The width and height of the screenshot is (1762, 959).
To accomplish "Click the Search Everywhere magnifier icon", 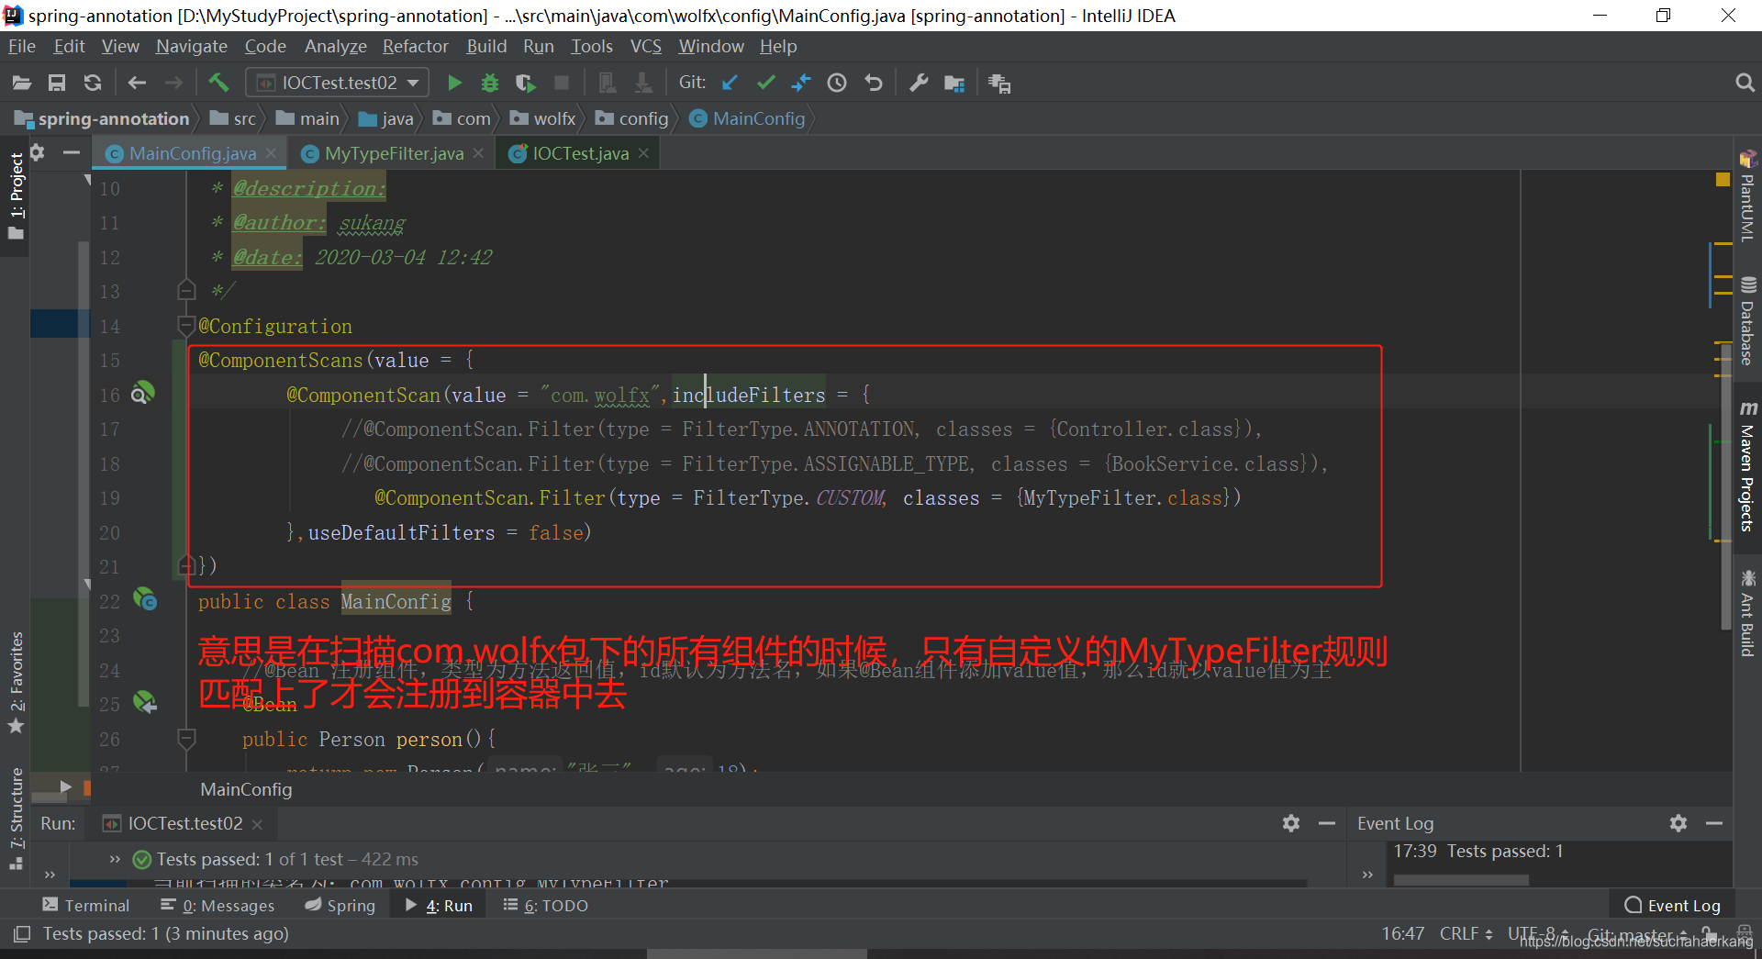I will [x=1745, y=84].
